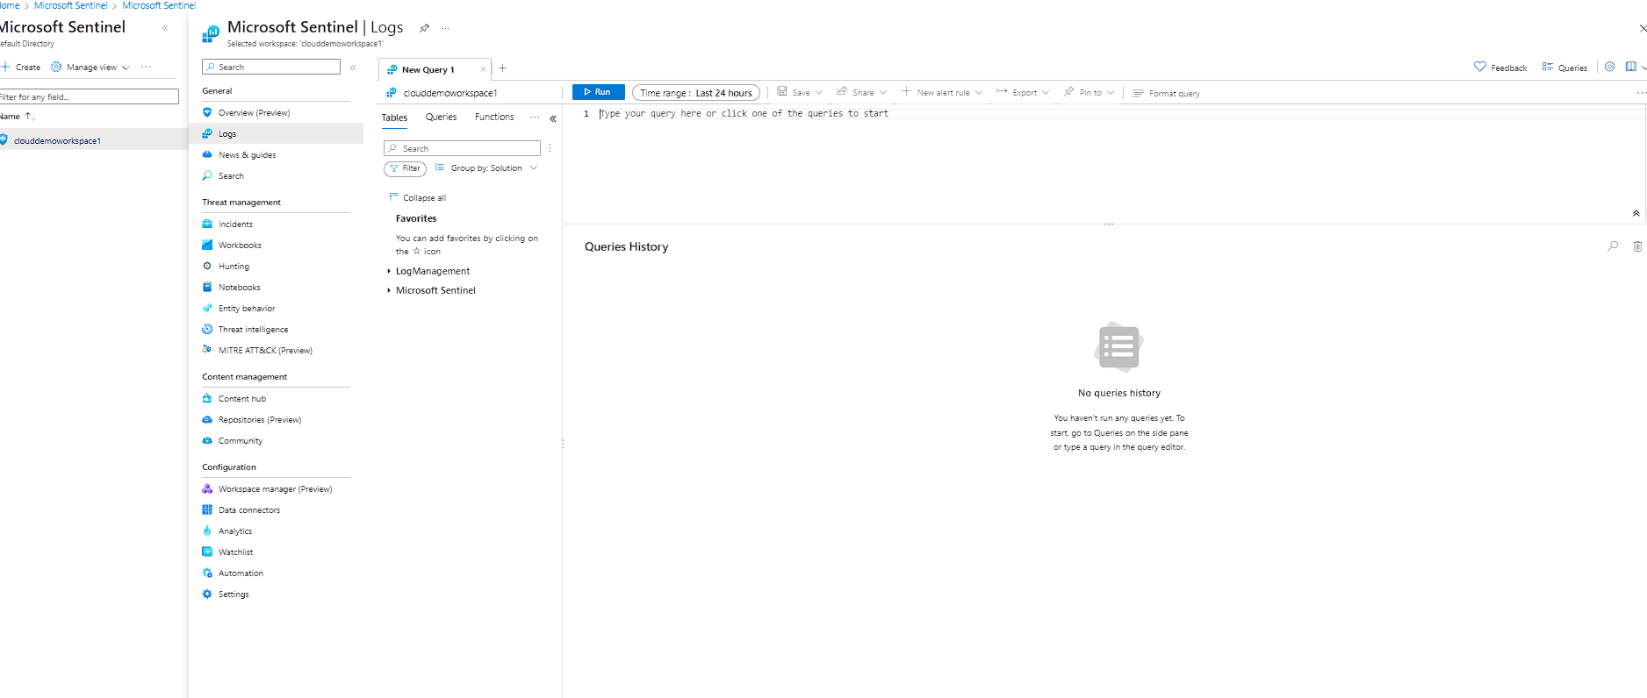Switch to the Queries tab
The image size is (1647, 698).
(x=441, y=117)
